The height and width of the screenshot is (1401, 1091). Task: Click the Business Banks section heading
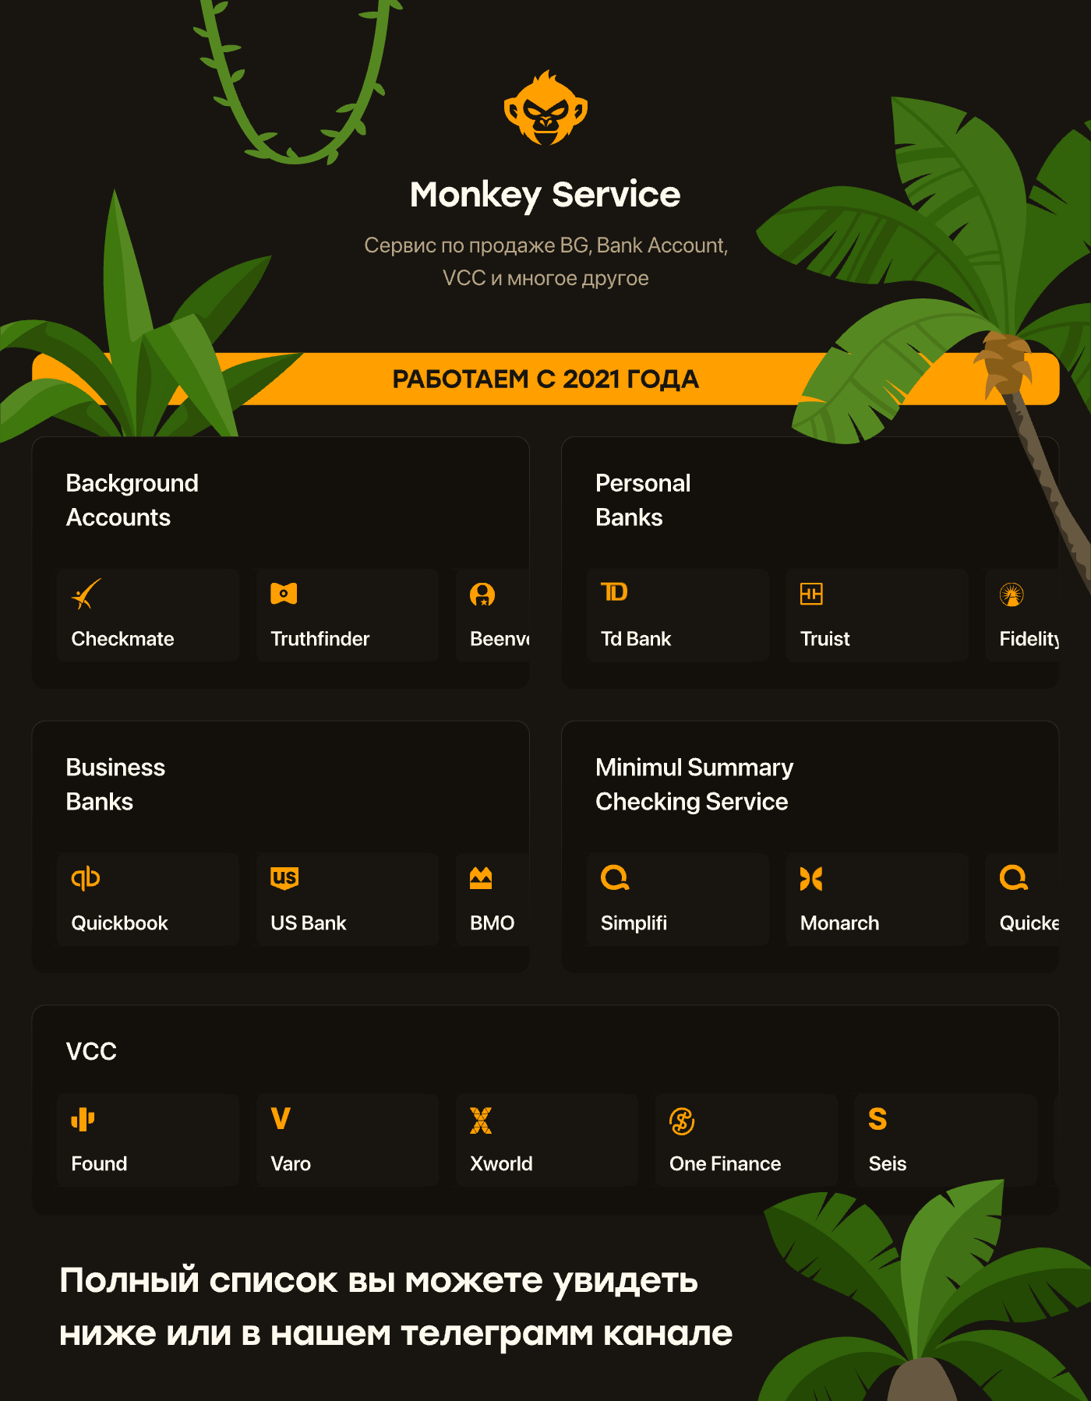click(115, 785)
